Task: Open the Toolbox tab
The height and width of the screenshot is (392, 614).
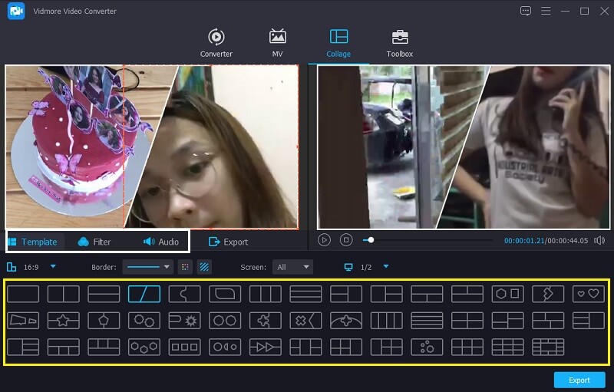Action: click(399, 43)
